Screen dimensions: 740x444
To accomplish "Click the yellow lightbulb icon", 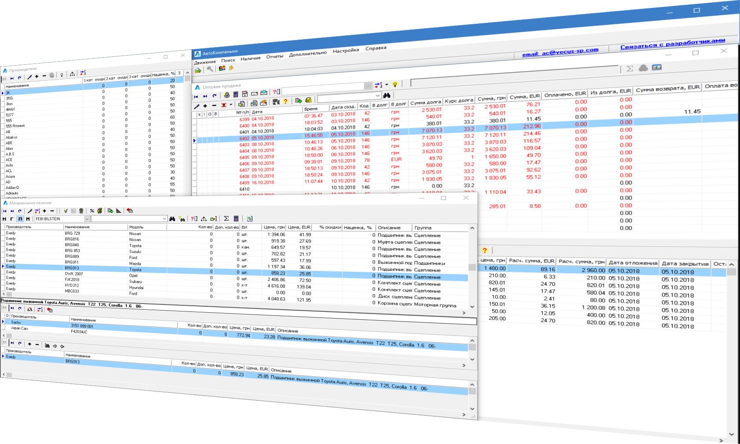I will [395, 85].
